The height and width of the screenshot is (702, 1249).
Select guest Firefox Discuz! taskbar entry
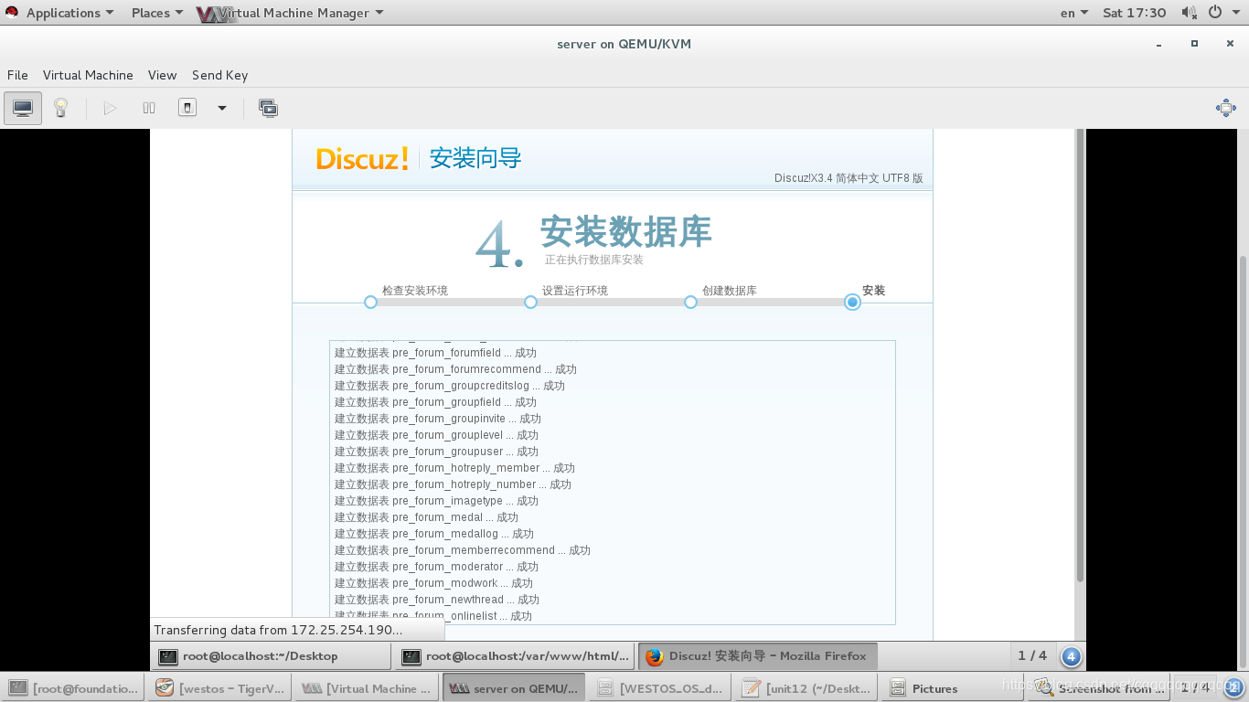(x=757, y=655)
